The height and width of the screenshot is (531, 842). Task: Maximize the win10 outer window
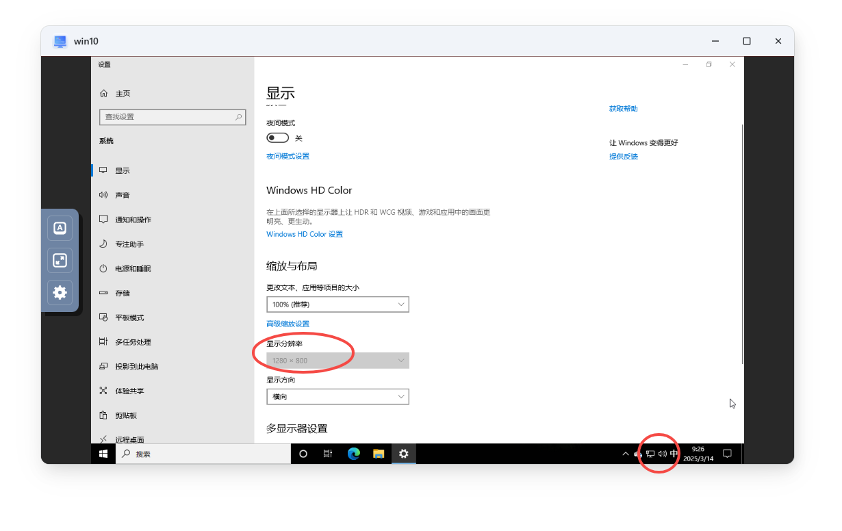747,41
